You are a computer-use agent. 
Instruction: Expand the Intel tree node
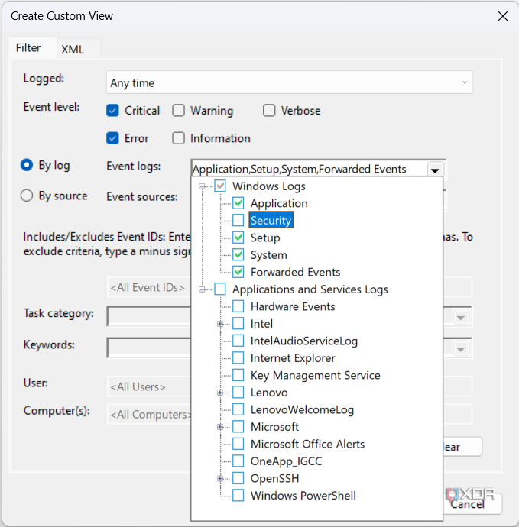point(220,324)
